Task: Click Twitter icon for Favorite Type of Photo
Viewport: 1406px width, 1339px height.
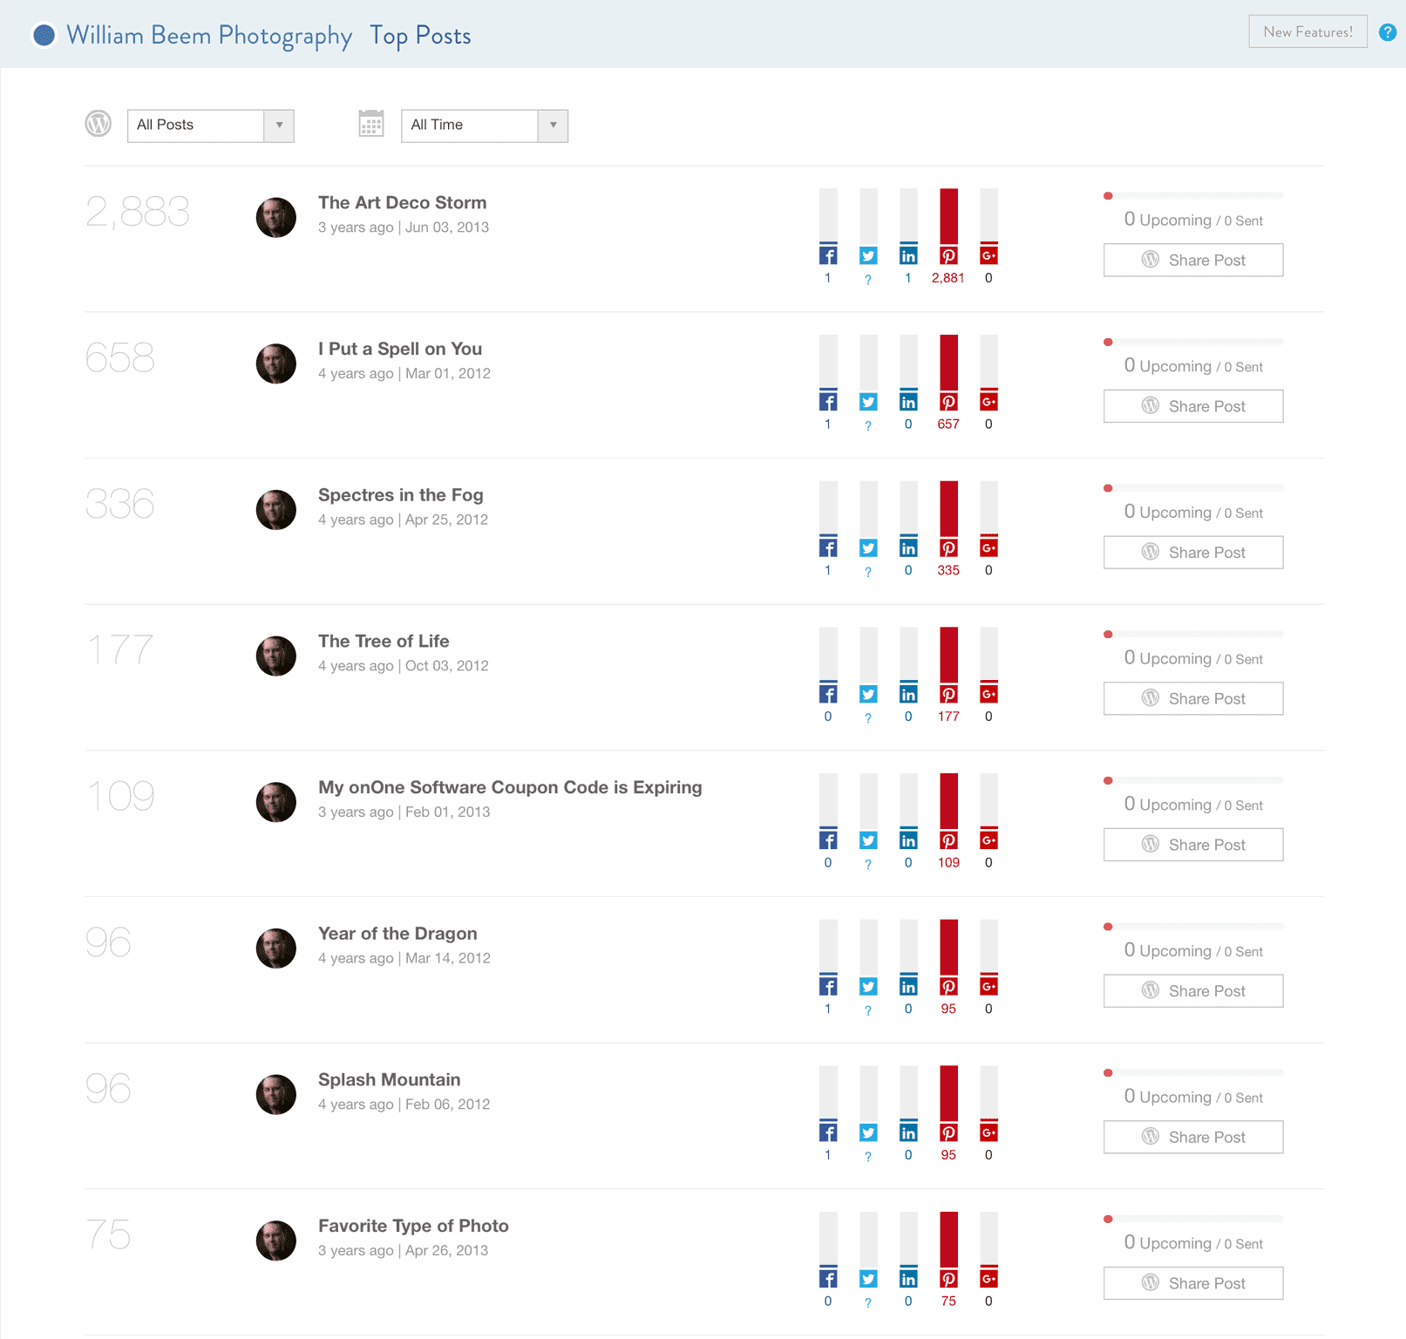Action: pos(868,1279)
